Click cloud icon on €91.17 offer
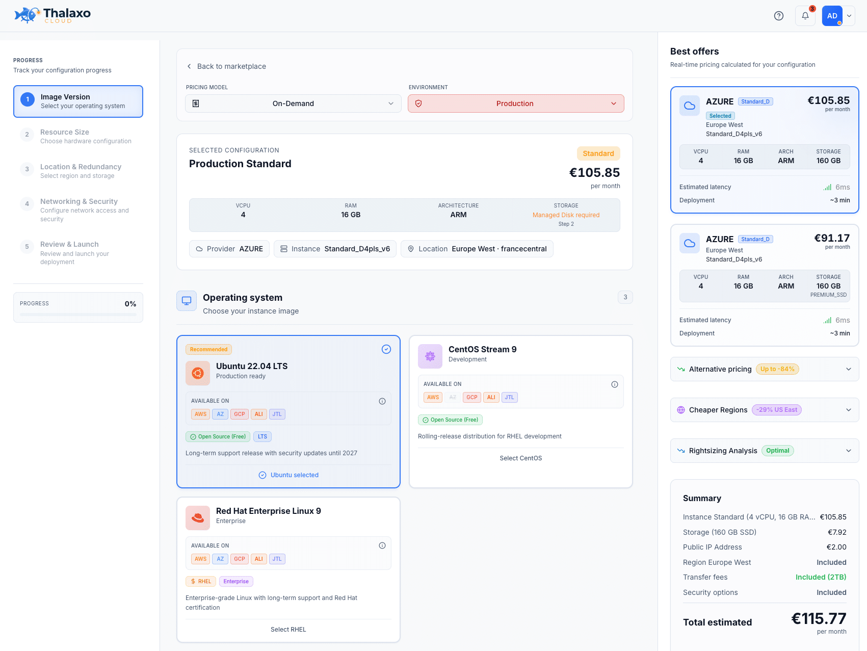Image resolution: width=867 pixels, height=651 pixels. pos(690,243)
